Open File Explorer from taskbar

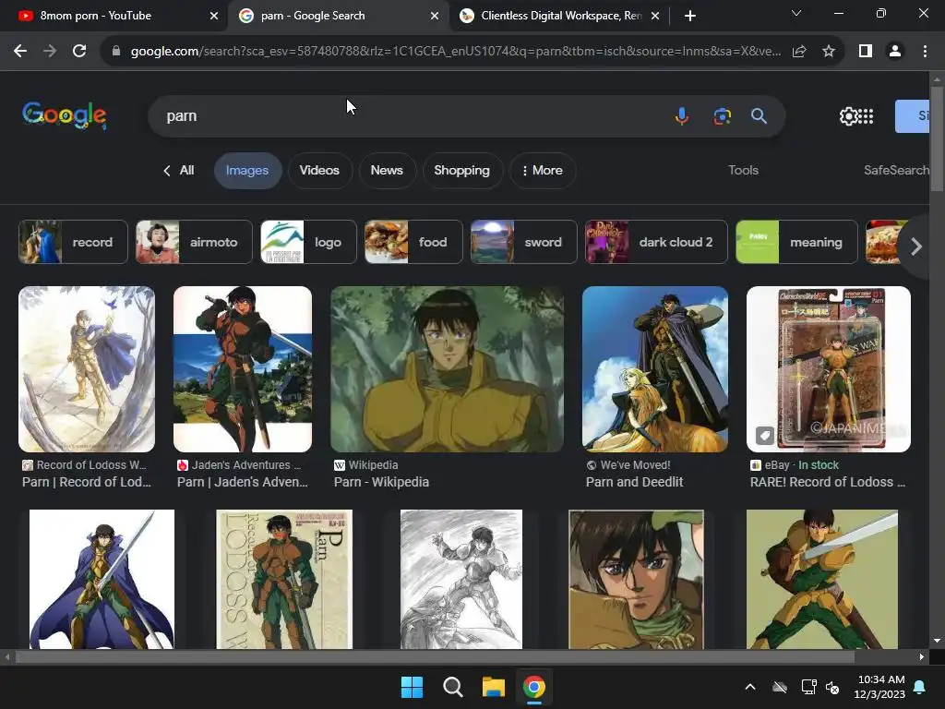[x=493, y=687]
